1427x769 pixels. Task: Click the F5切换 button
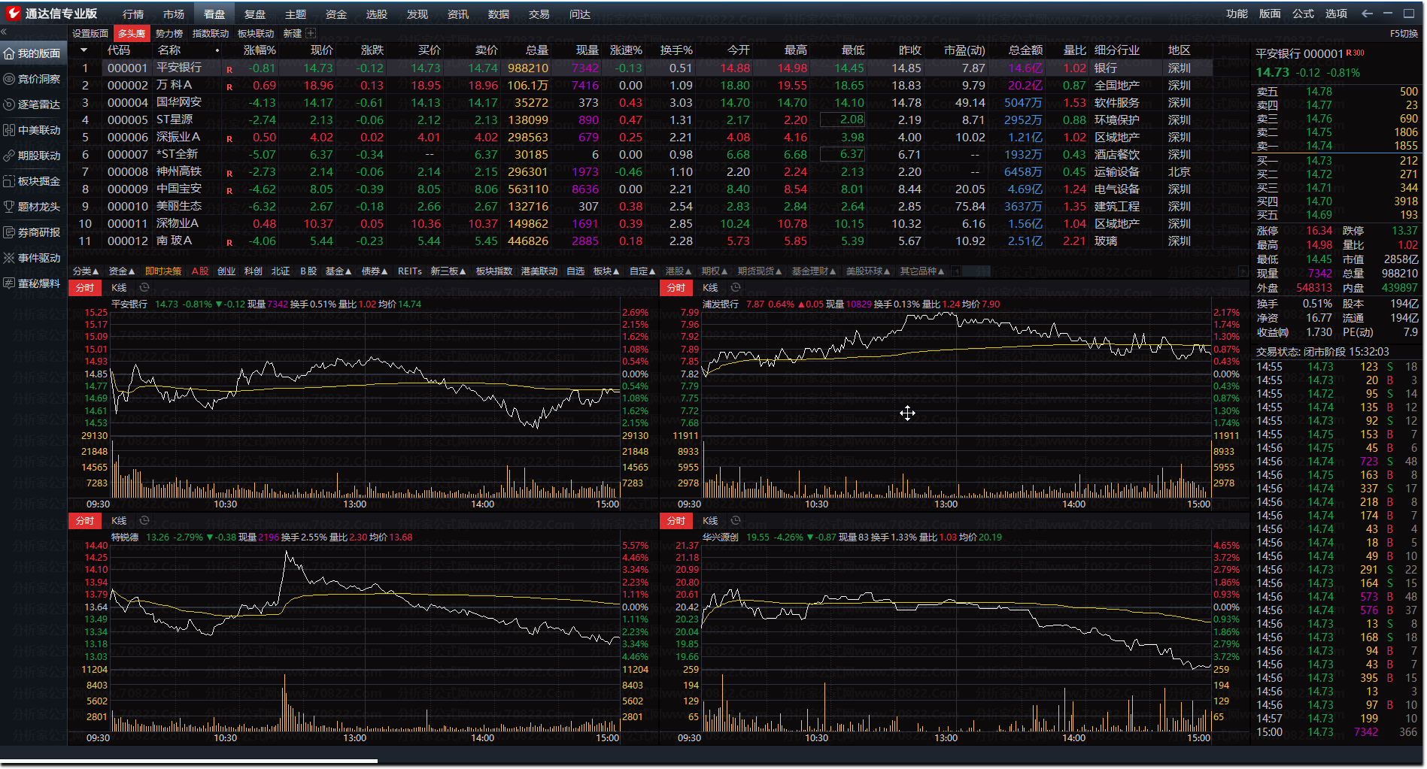click(1404, 34)
